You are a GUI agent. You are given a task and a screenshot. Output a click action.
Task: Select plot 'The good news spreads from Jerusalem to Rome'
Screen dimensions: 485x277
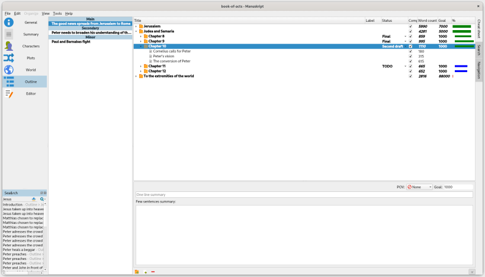tap(91, 24)
